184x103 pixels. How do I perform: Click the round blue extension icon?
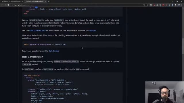coord(172,5)
